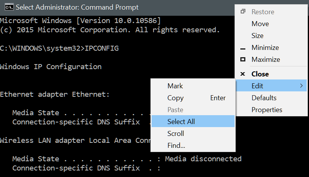Viewport: 309px width, 177px height.
Task: Choose Size from the system menu
Action: (257, 36)
